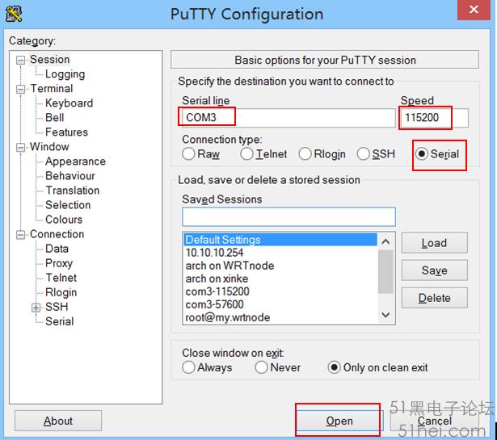497x440 pixels.
Task: Collapse the Window tree node
Action: [20, 148]
